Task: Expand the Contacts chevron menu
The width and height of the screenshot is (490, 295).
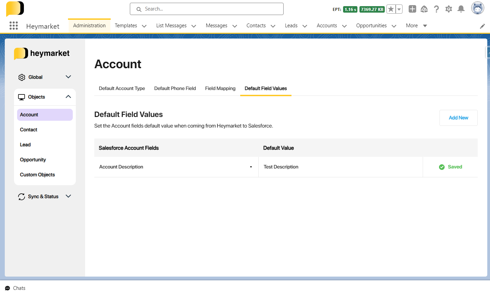Action: pyautogui.click(x=273, y=26)
